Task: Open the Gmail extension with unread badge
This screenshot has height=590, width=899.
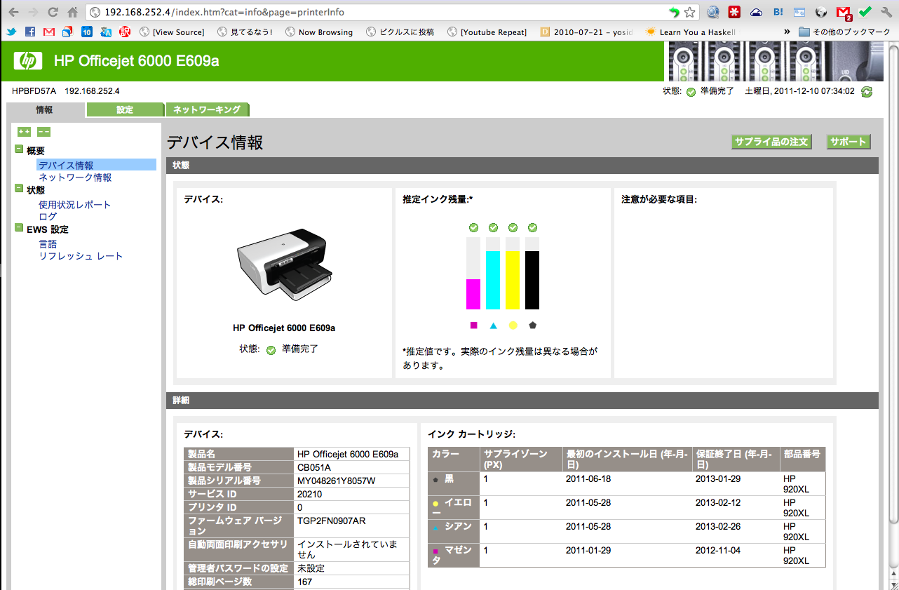Action: pyautogui.click(x=844, y=12)
